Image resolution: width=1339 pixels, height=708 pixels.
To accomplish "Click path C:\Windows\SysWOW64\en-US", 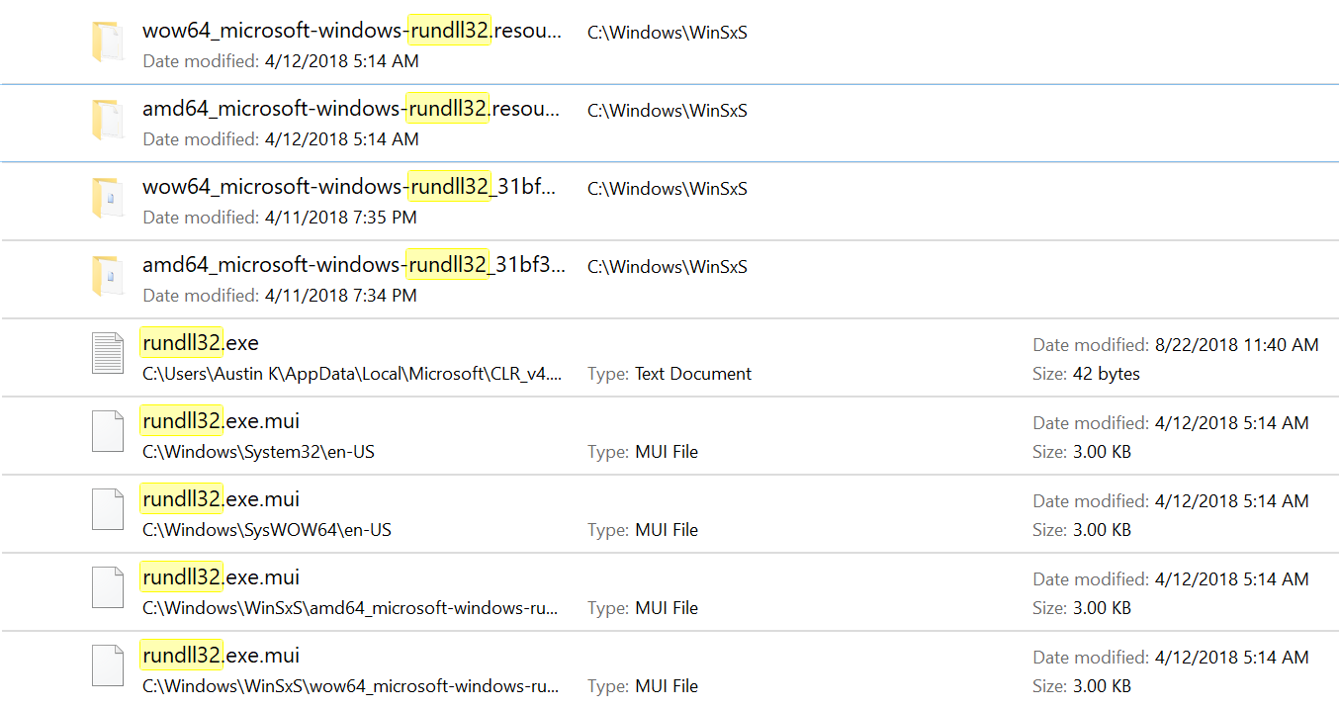I will point(267,530).
